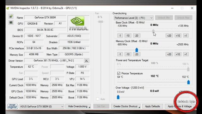Click the Voltage value 1.000 V
Screen dimensions: 202x114
[x=82, y=66]
